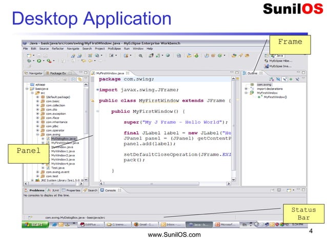Image resolution: width=327 pixels, height=245 pixels.
Task: Click the Internet Explorer quick launch icon
Action: point(55,224)
